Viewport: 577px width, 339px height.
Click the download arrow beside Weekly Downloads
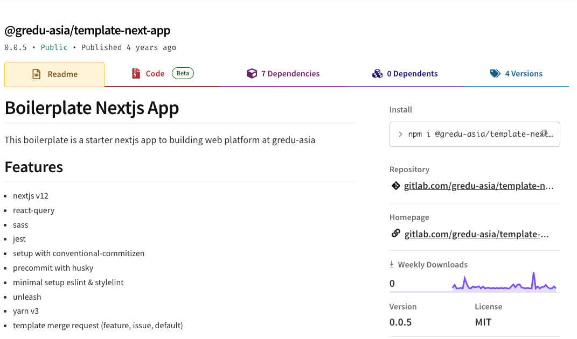click(x=391, y=264)
